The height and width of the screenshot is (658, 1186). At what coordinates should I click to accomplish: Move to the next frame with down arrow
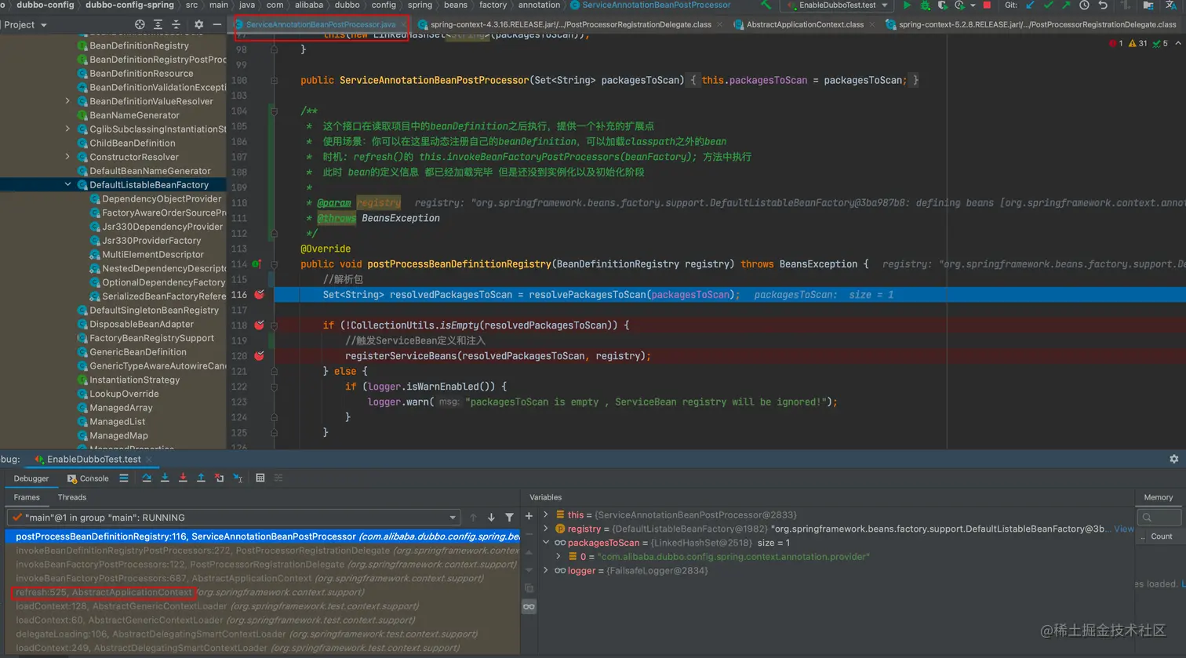pos(491,517)
